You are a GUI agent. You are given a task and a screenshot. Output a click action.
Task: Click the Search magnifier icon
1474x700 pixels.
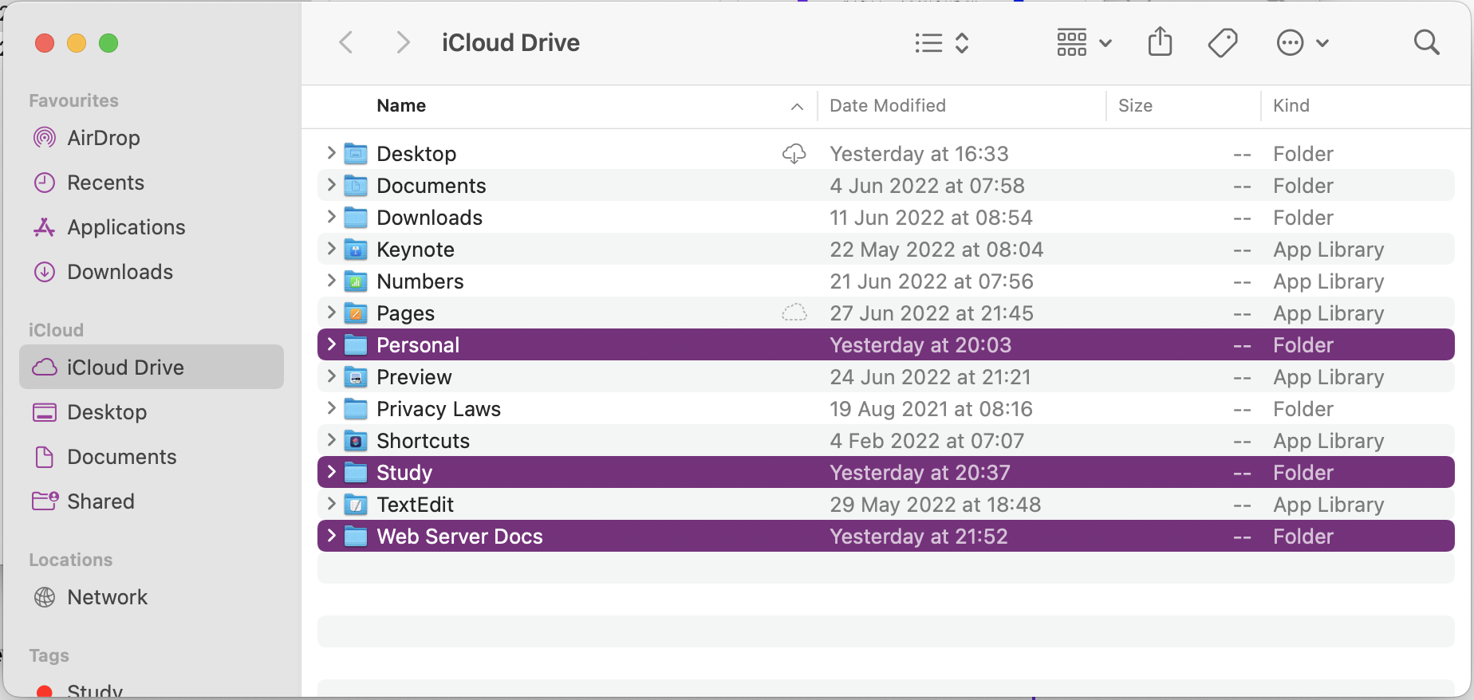point(1426,42)
